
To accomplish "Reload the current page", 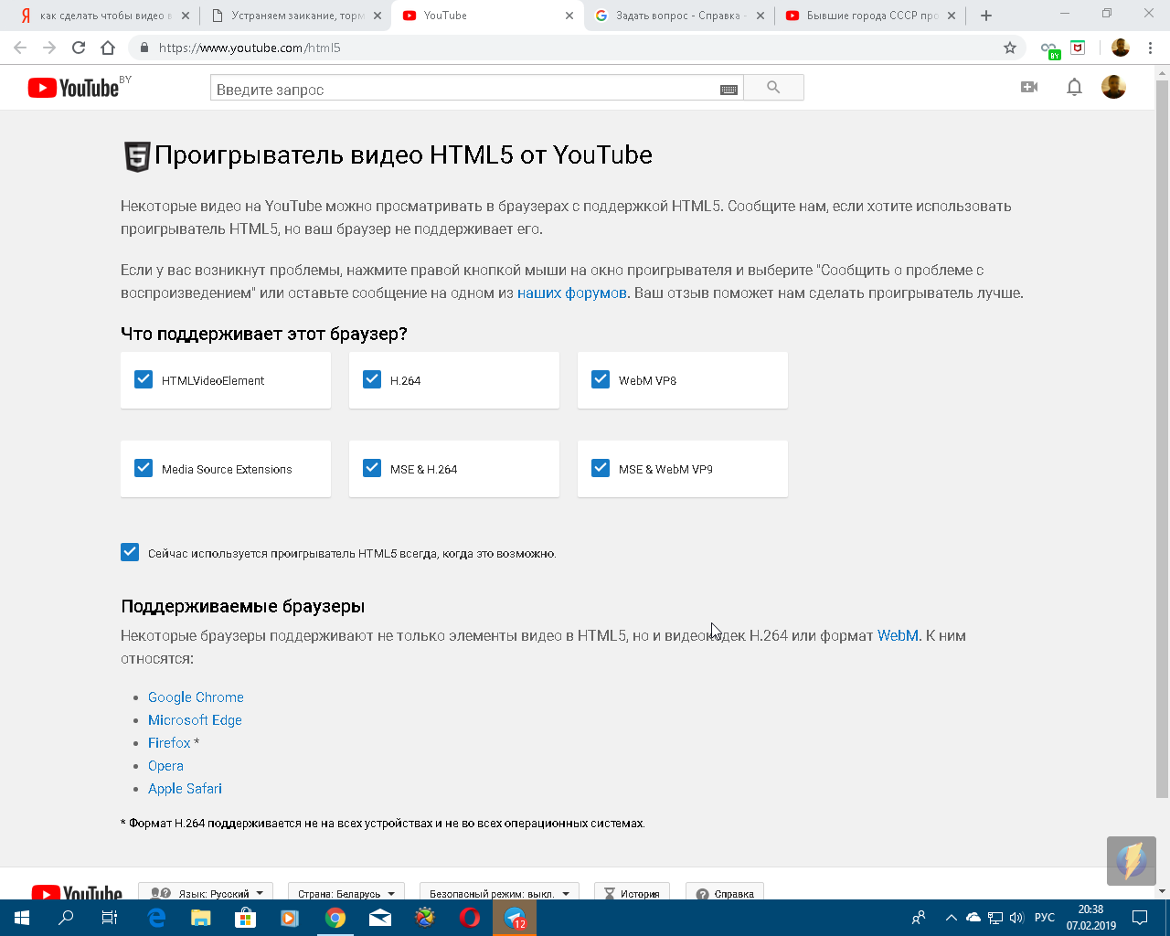I will tap(79, 48).
